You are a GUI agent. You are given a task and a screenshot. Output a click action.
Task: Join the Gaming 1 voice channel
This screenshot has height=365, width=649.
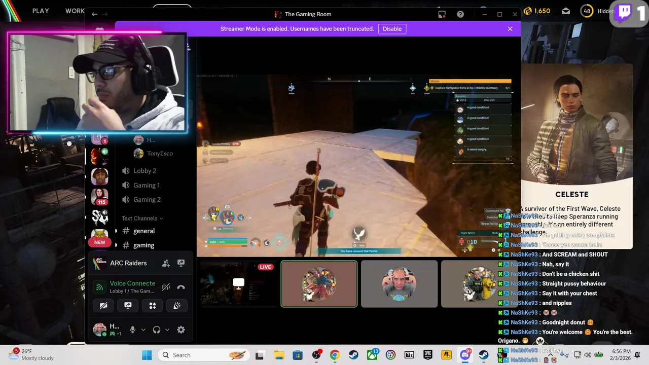146,185
